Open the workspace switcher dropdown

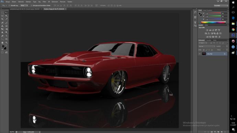click(221, 5)
